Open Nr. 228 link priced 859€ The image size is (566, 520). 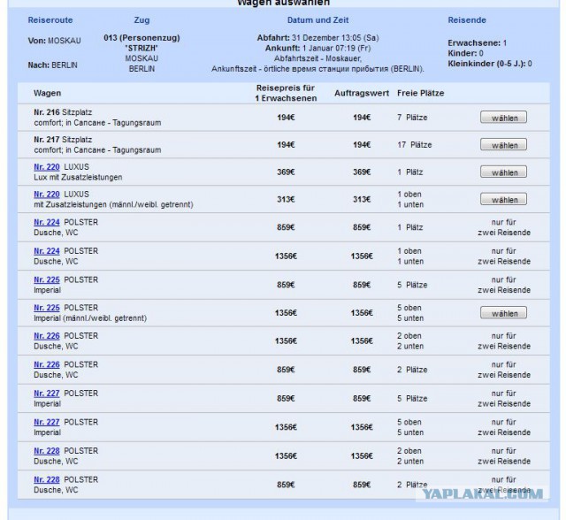pyautogui.click(x=47, y=480)
